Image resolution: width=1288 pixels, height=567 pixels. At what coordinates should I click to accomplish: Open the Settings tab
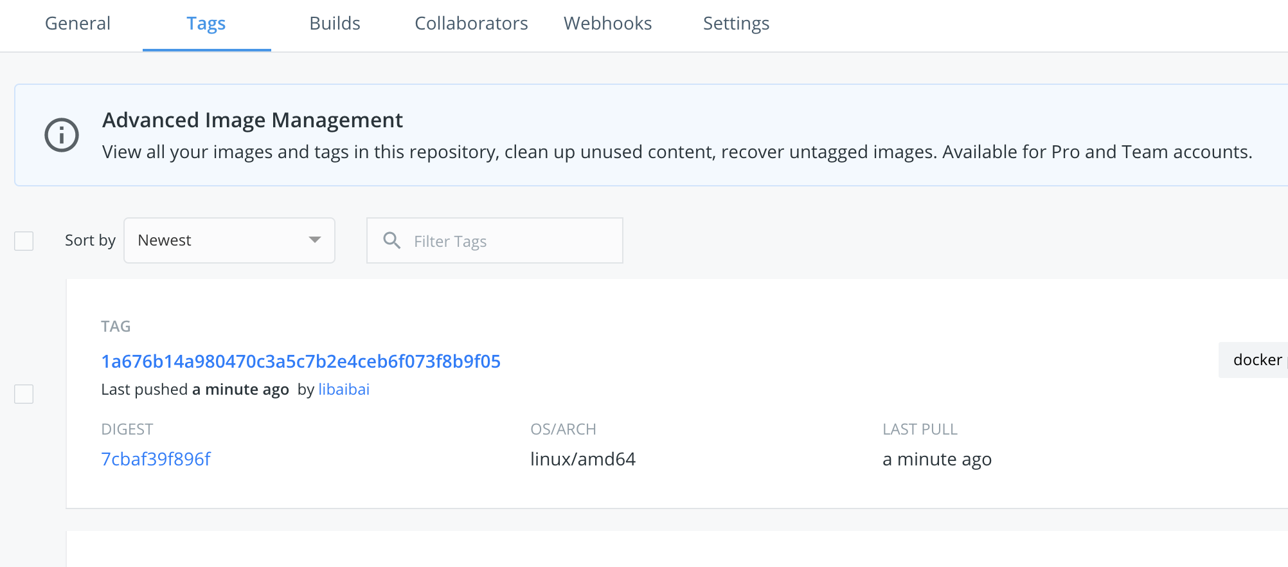737,24
